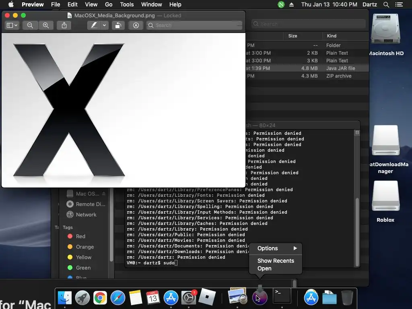Screen dimensions: 412x309
Task: Open the Macintosh HD desktop drive
Action: point(386,29)
